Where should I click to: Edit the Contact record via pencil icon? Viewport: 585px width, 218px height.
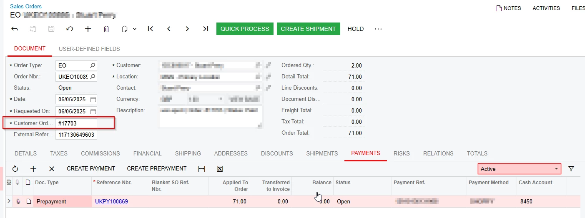269,88
